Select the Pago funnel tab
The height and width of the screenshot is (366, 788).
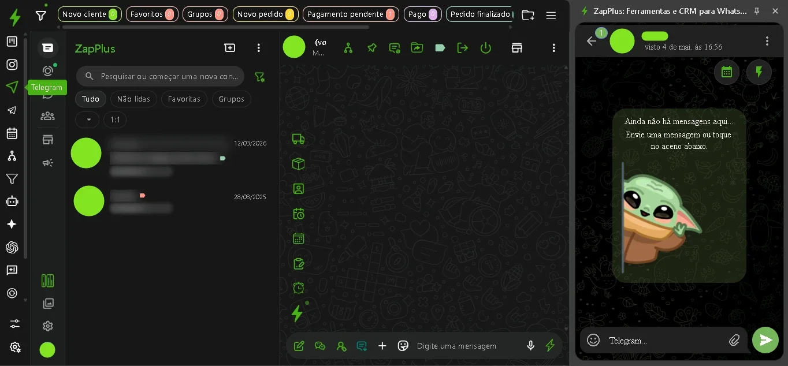[x=423, y=14]
